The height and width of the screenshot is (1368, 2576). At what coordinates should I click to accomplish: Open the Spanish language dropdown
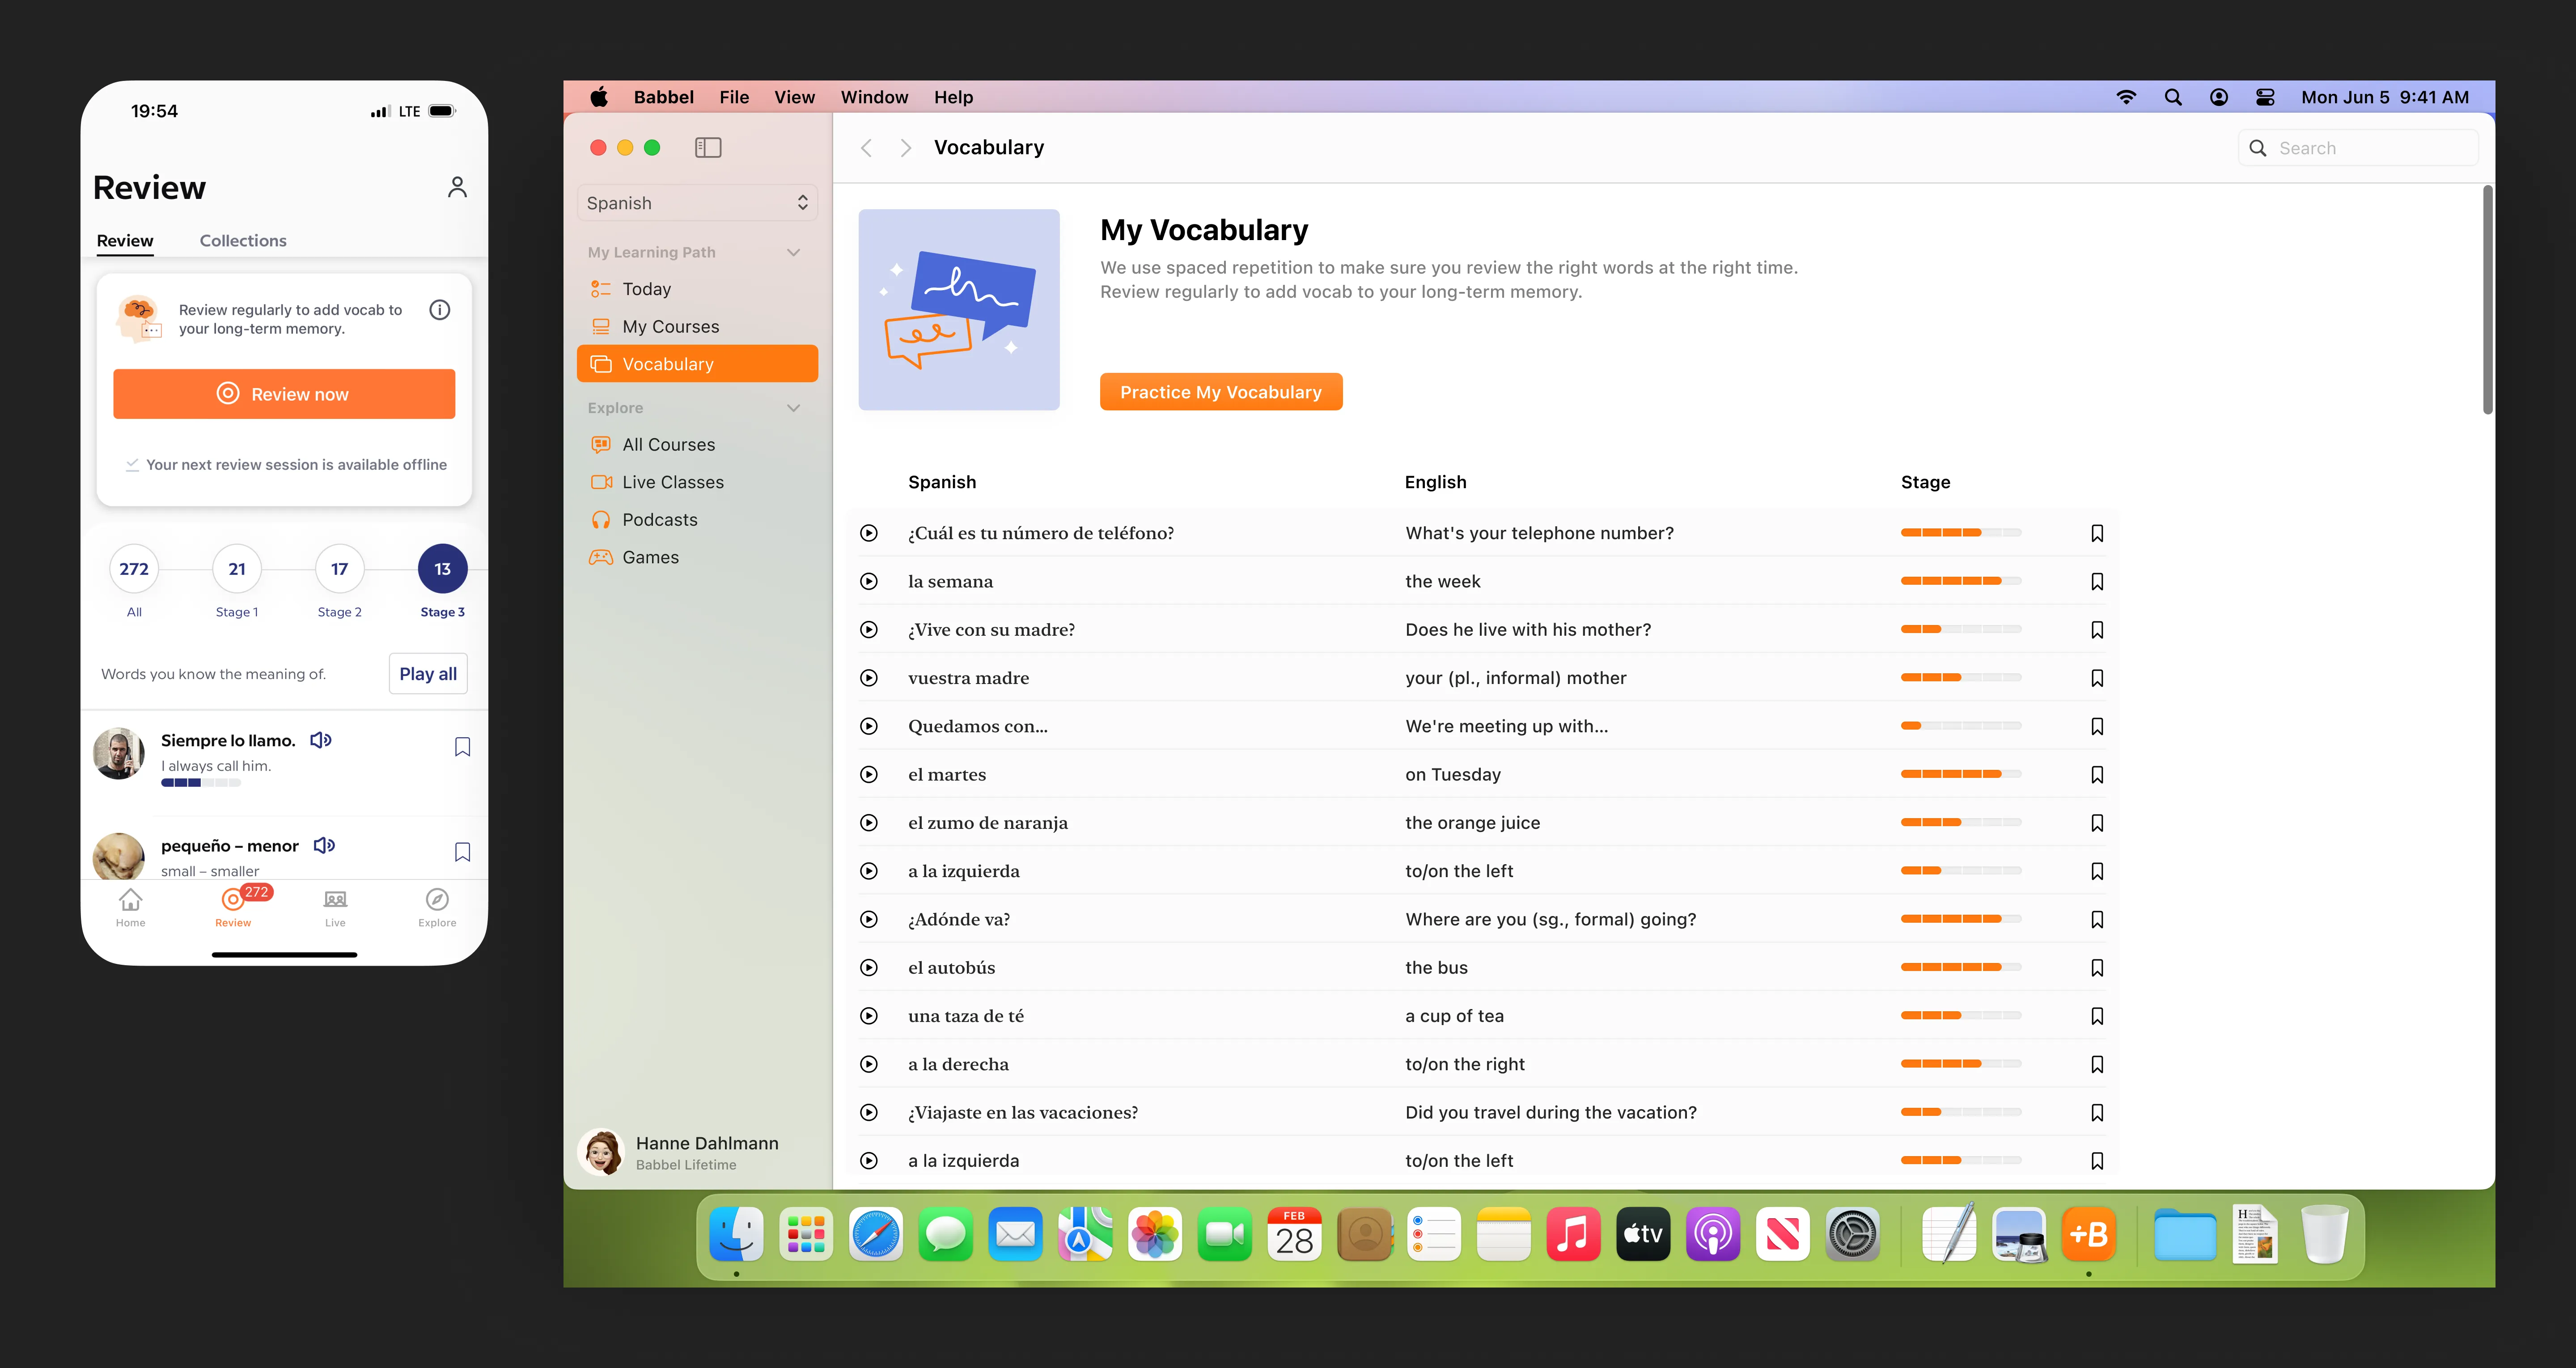(697, 203)
